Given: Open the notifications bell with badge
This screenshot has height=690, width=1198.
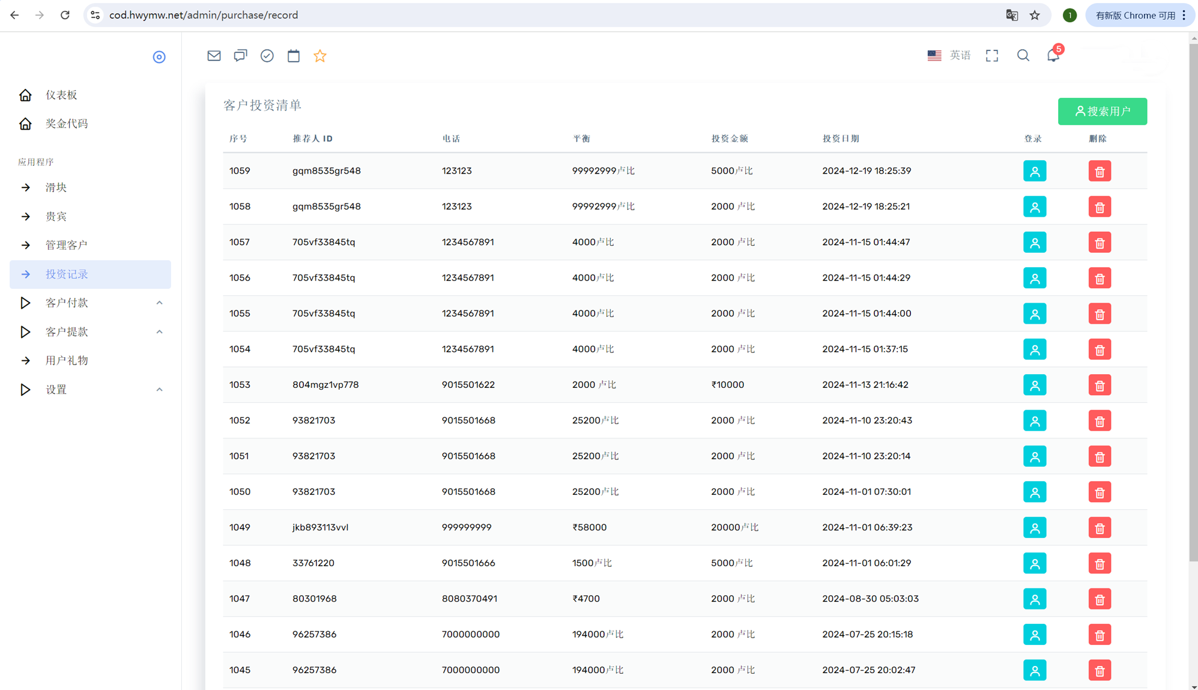Looking at the screenshot, I should (x=1053, y=55).
